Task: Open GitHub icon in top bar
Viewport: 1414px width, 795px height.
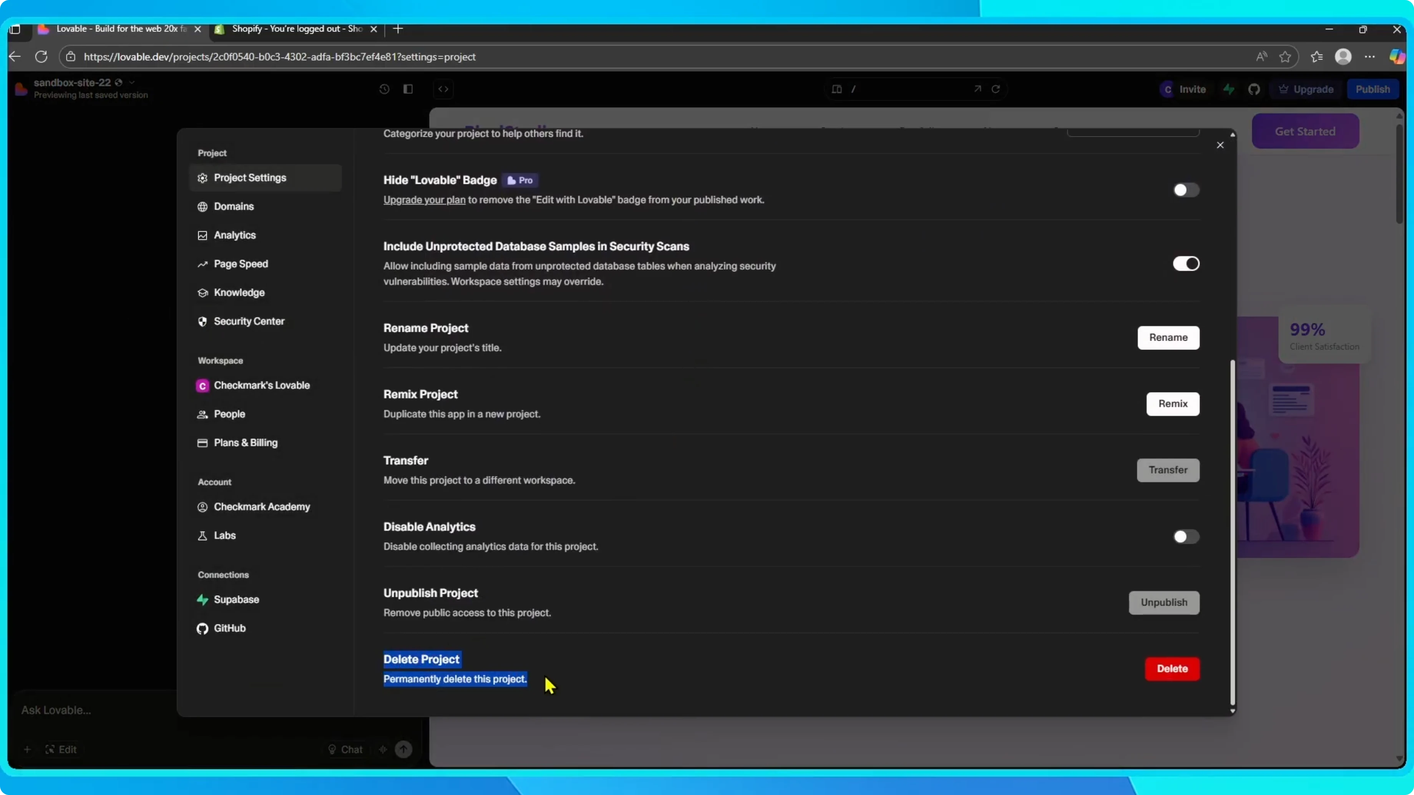Action: click(x=1254, y=89)
